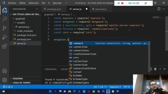
Task: Open Windows Start button in taskbar
Action: [50, 91]
